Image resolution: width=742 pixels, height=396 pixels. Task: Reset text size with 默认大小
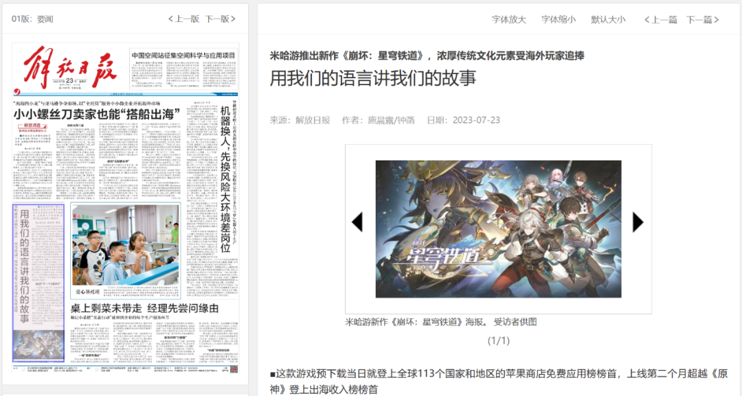(607, 19)
